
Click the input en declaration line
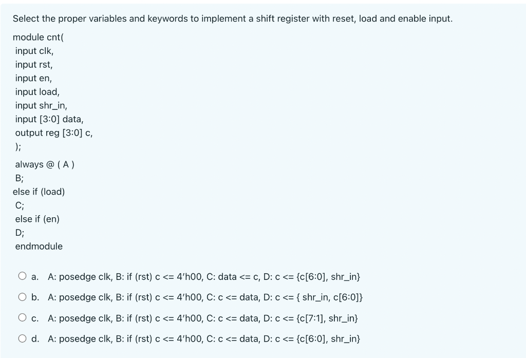31,78
